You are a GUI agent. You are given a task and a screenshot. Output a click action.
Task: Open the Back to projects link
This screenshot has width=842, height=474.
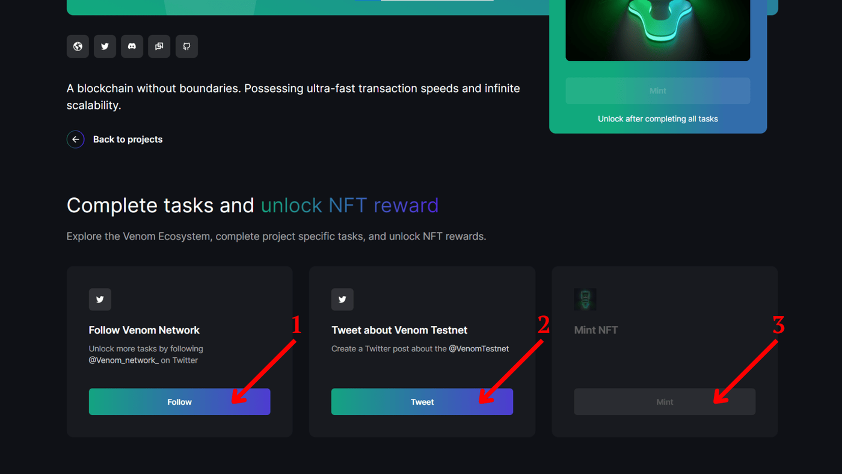pos(128,139)
